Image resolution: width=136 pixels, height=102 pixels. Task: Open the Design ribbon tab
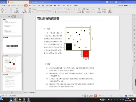coord(35,5)
